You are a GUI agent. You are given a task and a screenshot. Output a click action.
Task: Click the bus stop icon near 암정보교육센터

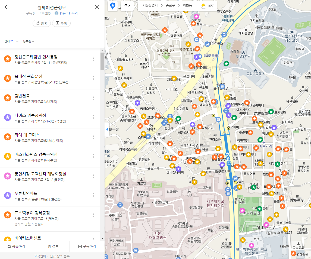click(136, 251)
